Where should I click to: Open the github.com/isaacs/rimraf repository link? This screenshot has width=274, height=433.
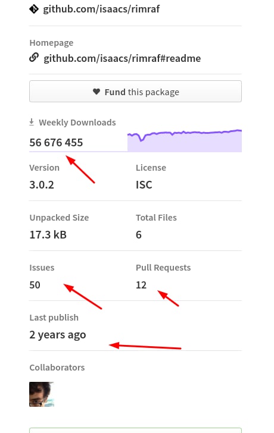[101, 9]
